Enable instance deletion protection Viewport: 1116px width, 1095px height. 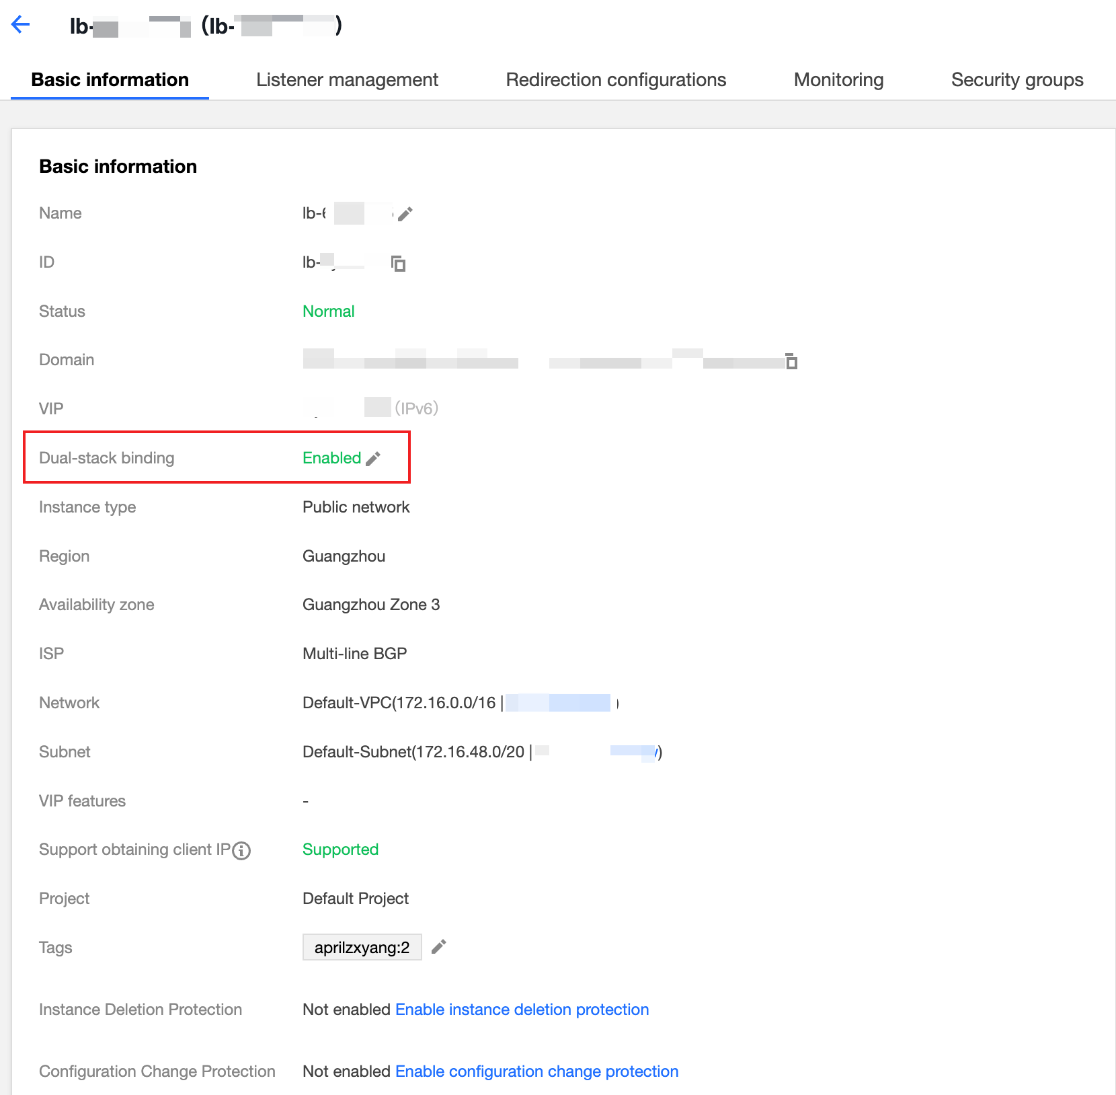(x=522, y=1010)
